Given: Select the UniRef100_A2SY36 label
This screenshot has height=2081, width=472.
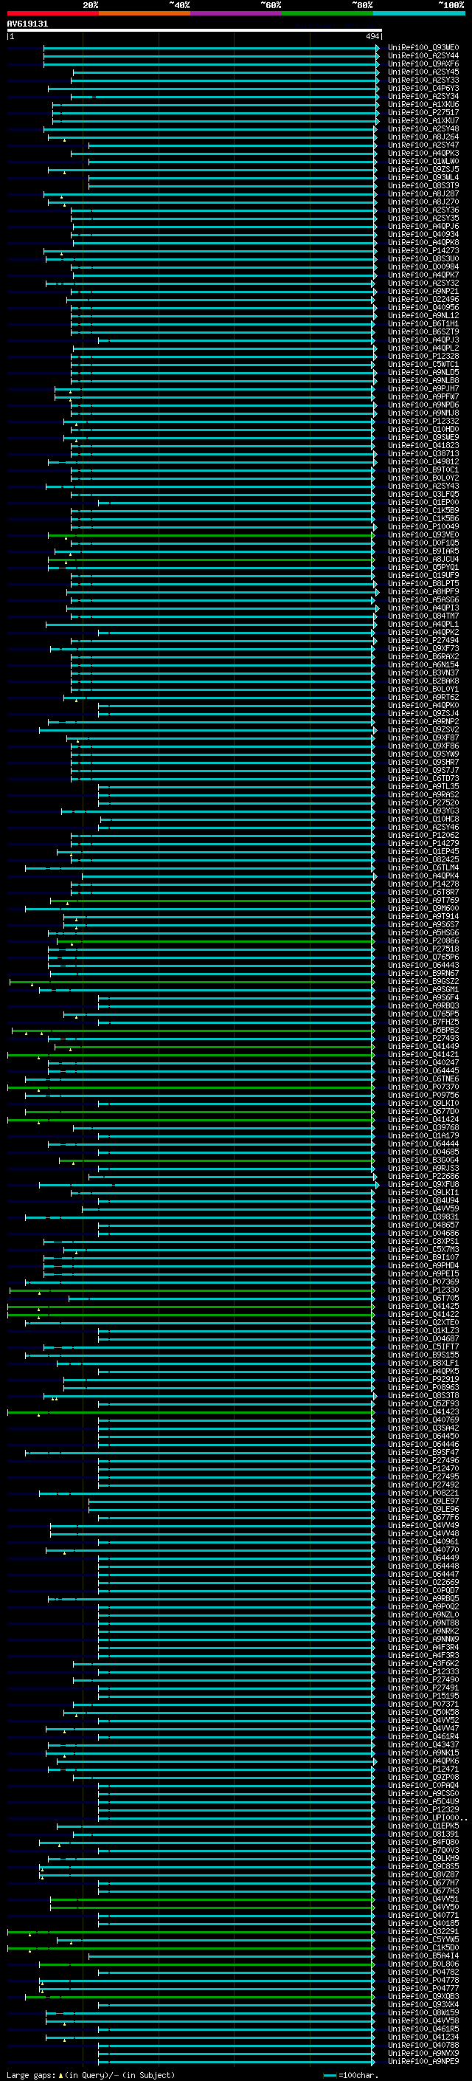Looking at the screenshot, I should (x=423, y=210).
